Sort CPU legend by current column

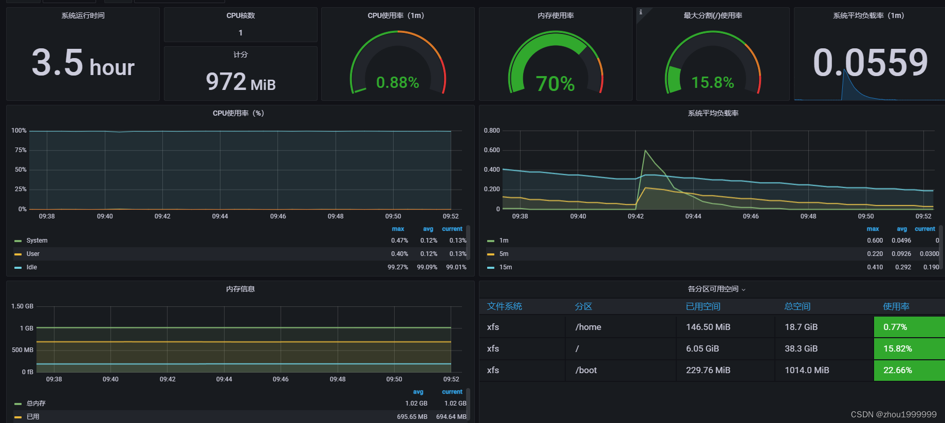(x=452, y=229)
